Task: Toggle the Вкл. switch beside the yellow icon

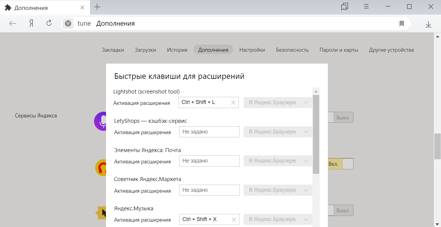Action: (340, 164)
